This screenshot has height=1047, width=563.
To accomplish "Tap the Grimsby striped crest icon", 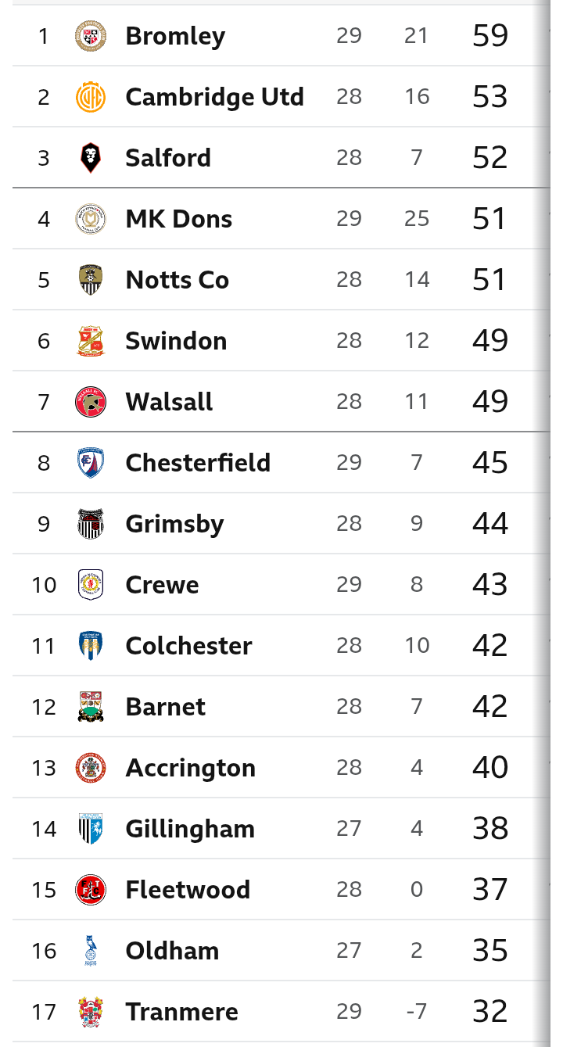I will pos(91,524).
